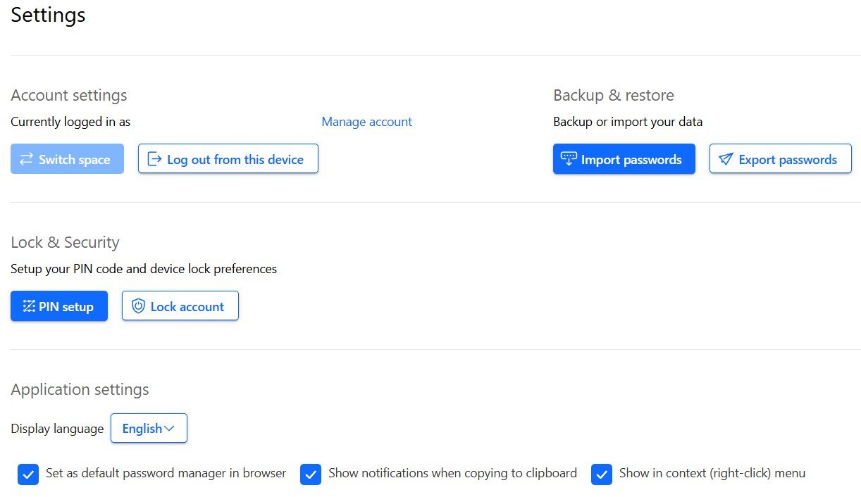Open the Display language dropdown
Screen dimensions: 861x497
point(149,428)
